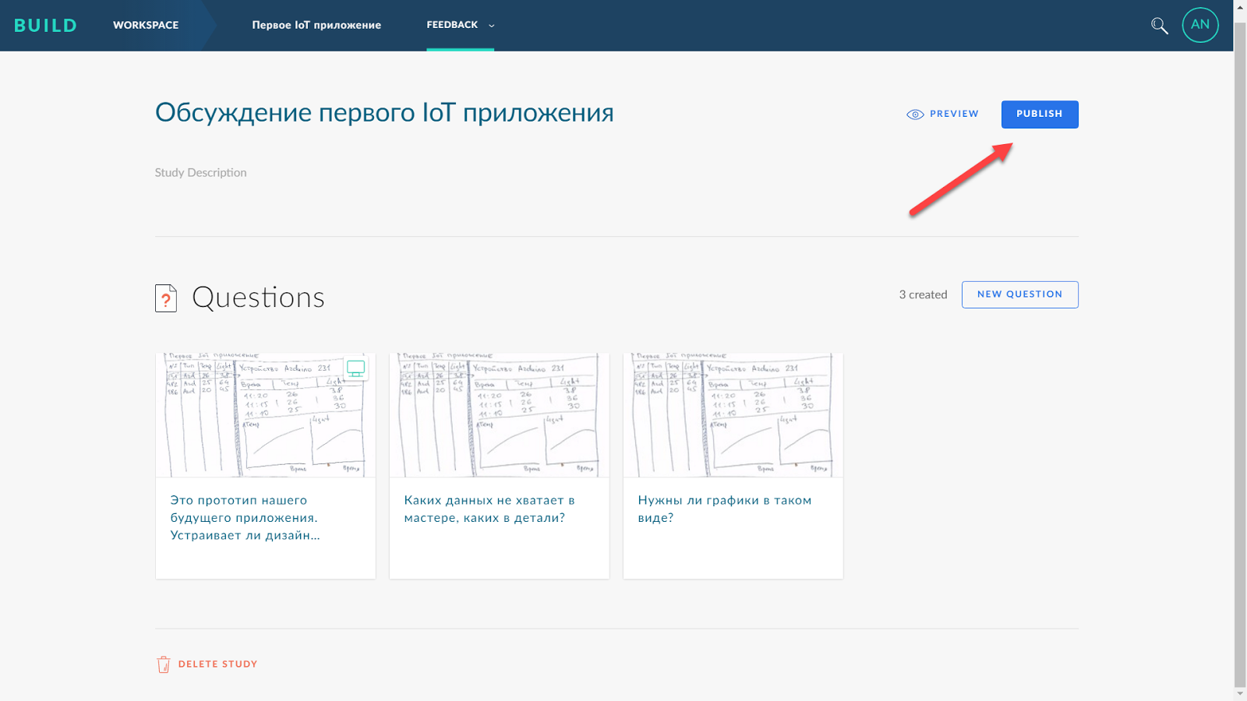Open the AN user avatar menu
Viewport: 1247px width, 701px height.
1200,25
